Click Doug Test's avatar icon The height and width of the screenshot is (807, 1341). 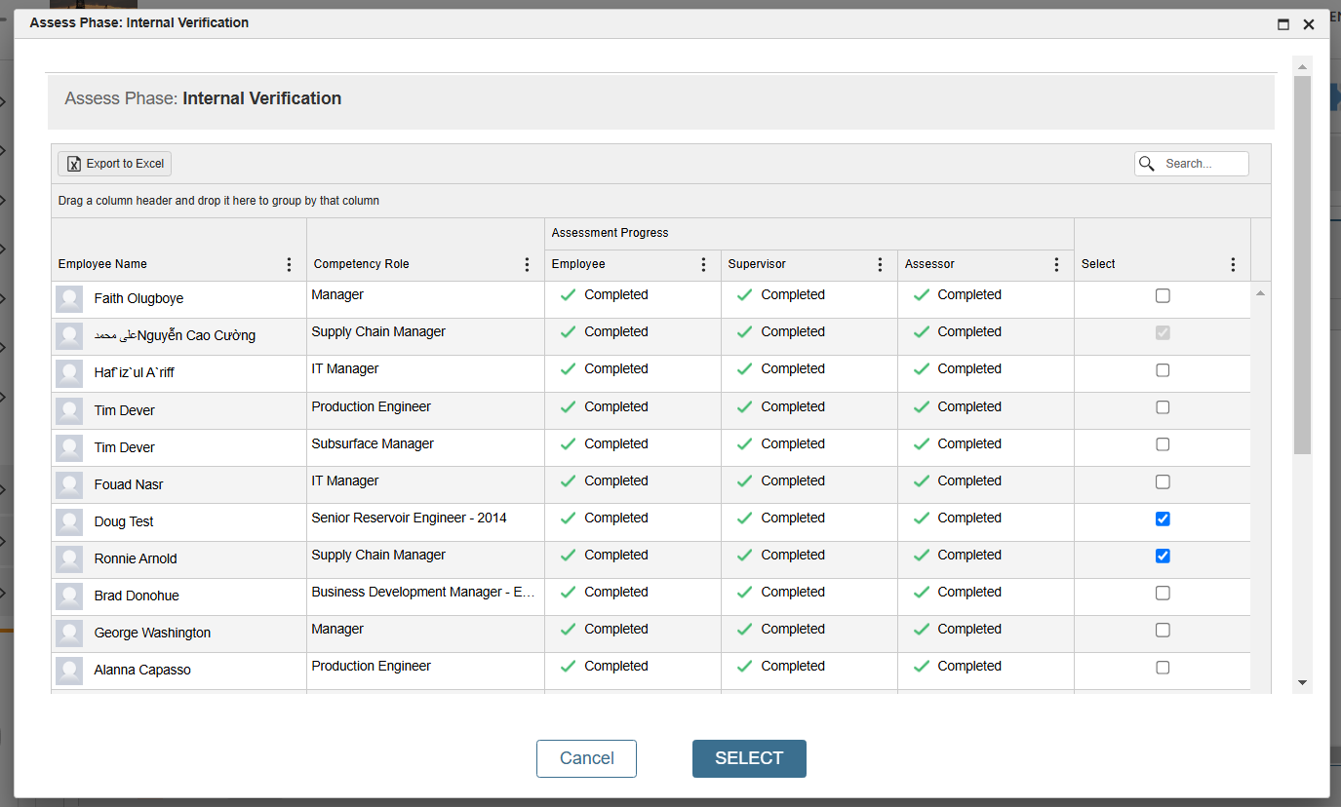pyautogui.click(x=69, y=522)
